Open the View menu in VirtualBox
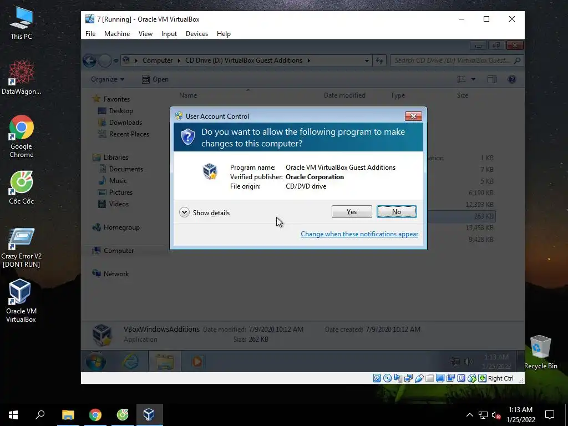568x426 pixels. click(x=145, y=34)
